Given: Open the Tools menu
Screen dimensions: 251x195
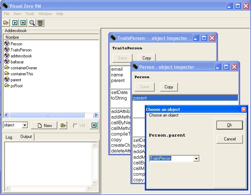Looking at the screenshot, I should pyautogui.click(x=30, y=14).
